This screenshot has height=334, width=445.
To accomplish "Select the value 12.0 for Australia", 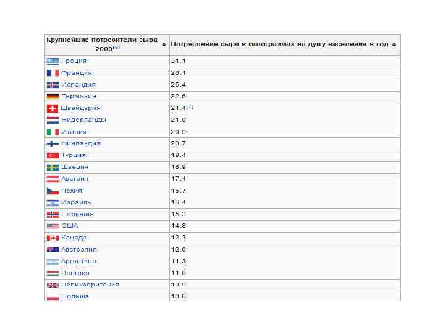I will (178, 250).
